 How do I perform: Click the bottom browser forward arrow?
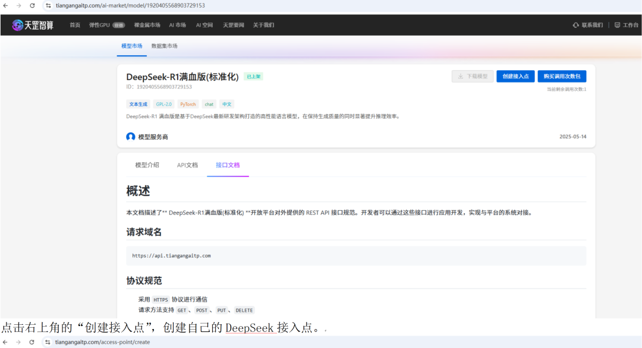coord(18,342)
